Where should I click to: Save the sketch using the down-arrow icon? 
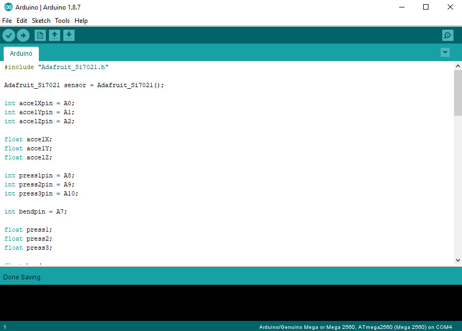69,35
